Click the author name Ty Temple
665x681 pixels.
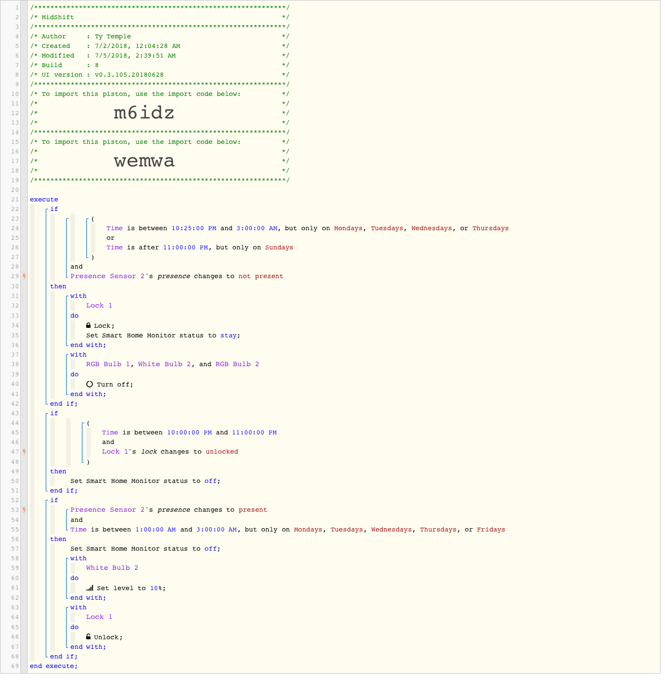[112, 37]
